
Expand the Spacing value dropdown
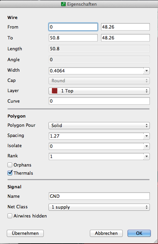(x=146, y=136)
